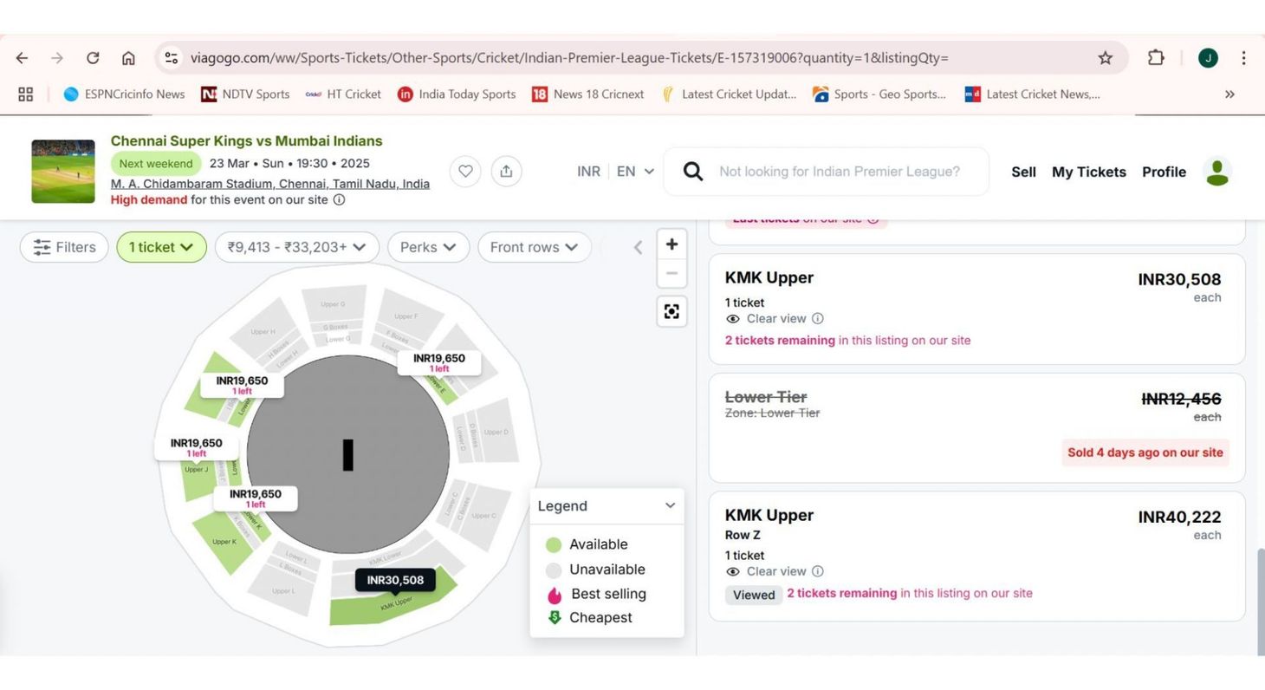Image resolution: width=1265 pixels, height=690 pixels.
Task: Open the search magnifier icon
Action: coord(692,171)
